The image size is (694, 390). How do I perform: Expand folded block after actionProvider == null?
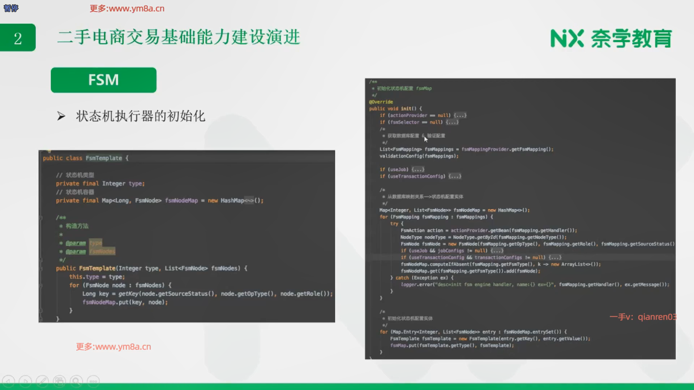pos(460,115)
